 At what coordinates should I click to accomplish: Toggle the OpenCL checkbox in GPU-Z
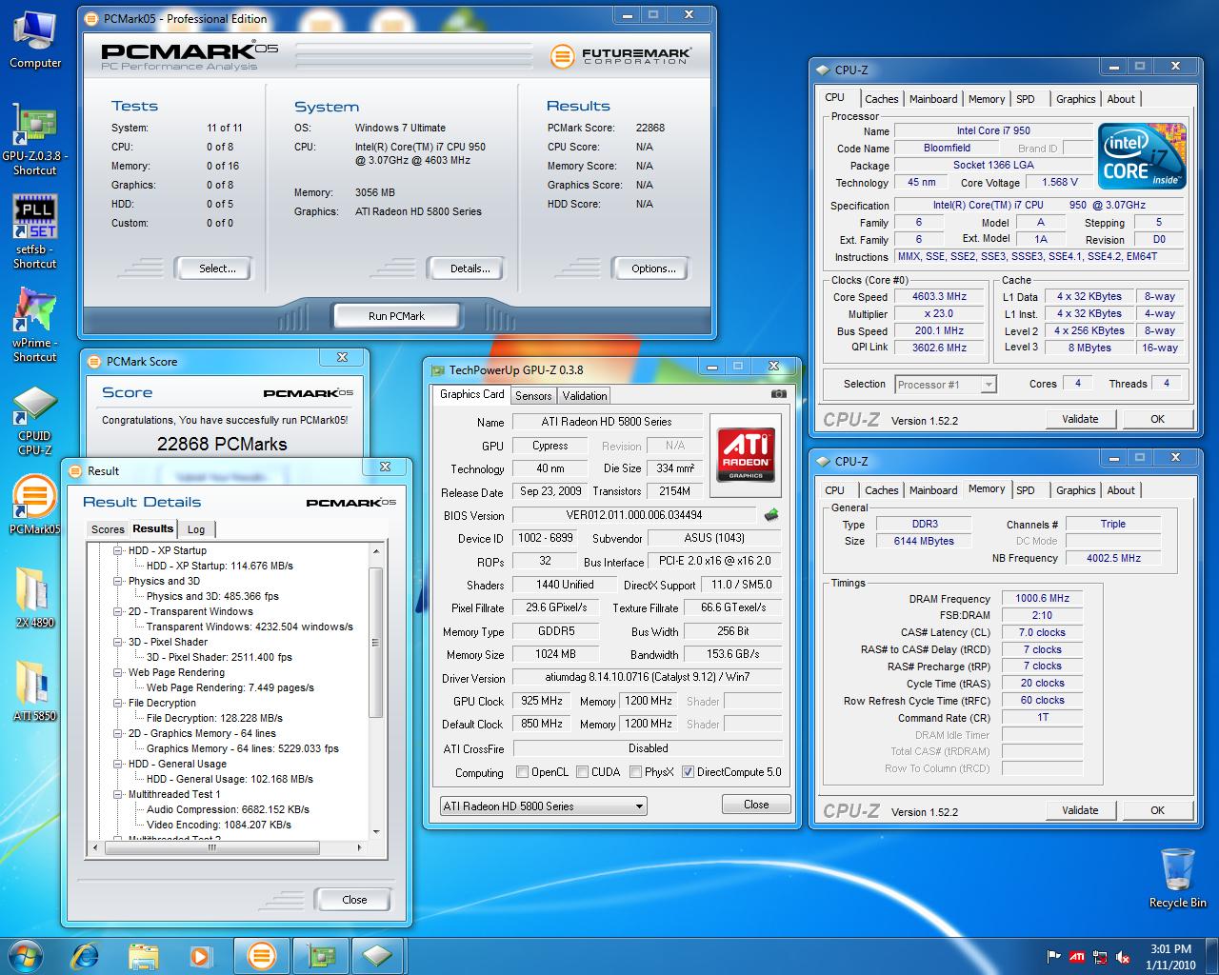tap(522, 772)
